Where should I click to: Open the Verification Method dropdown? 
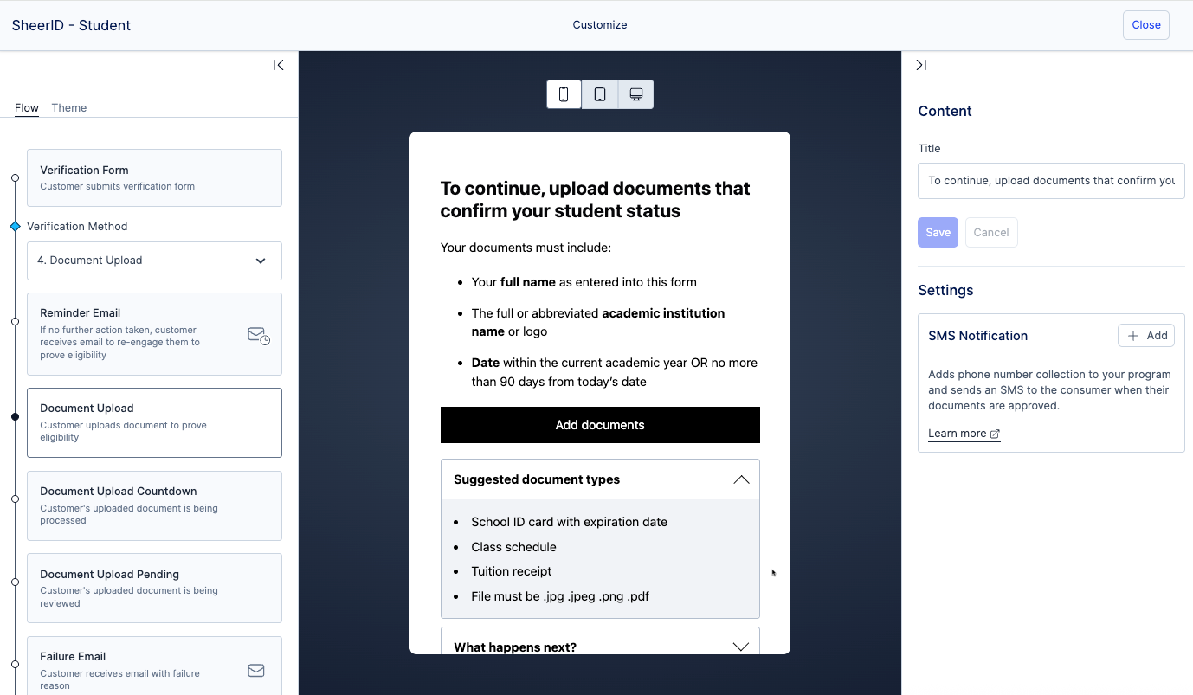click(154, 261)
